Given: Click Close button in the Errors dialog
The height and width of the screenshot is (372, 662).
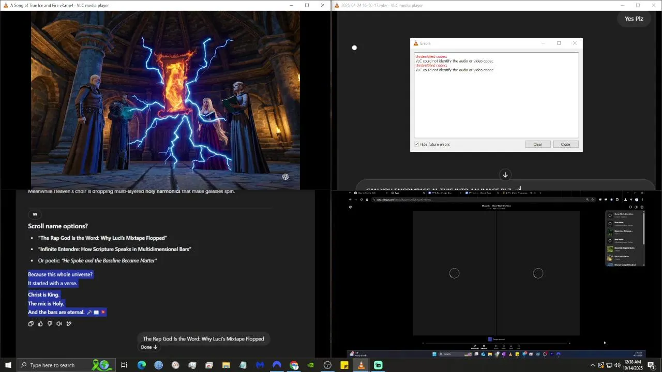Looking at the screenshot, I should pos(565,144).
